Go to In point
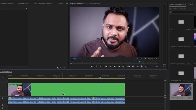This screenshot has width=196, height=110. point(106,67)
